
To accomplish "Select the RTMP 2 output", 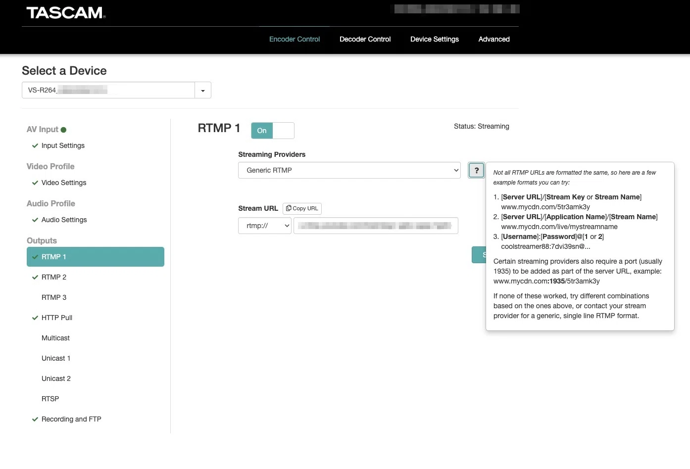I will [54, 277].
